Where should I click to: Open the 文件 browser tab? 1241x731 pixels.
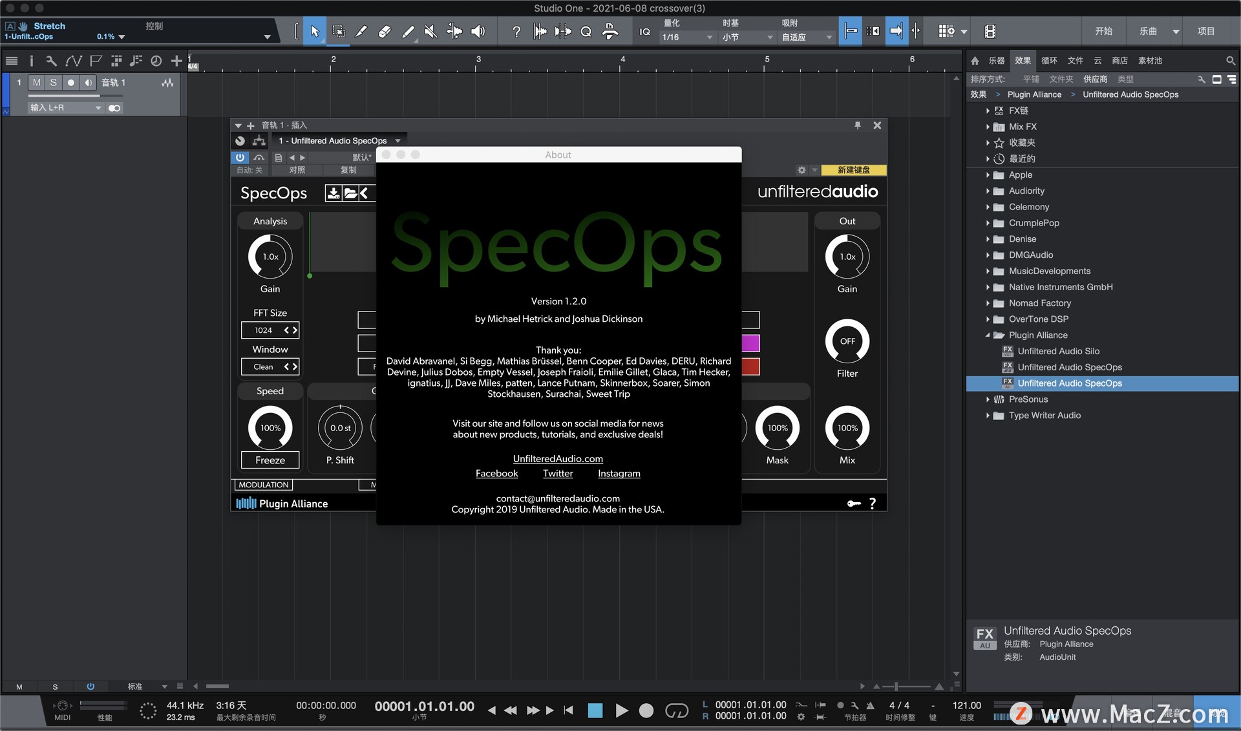tap(1075, 61)
